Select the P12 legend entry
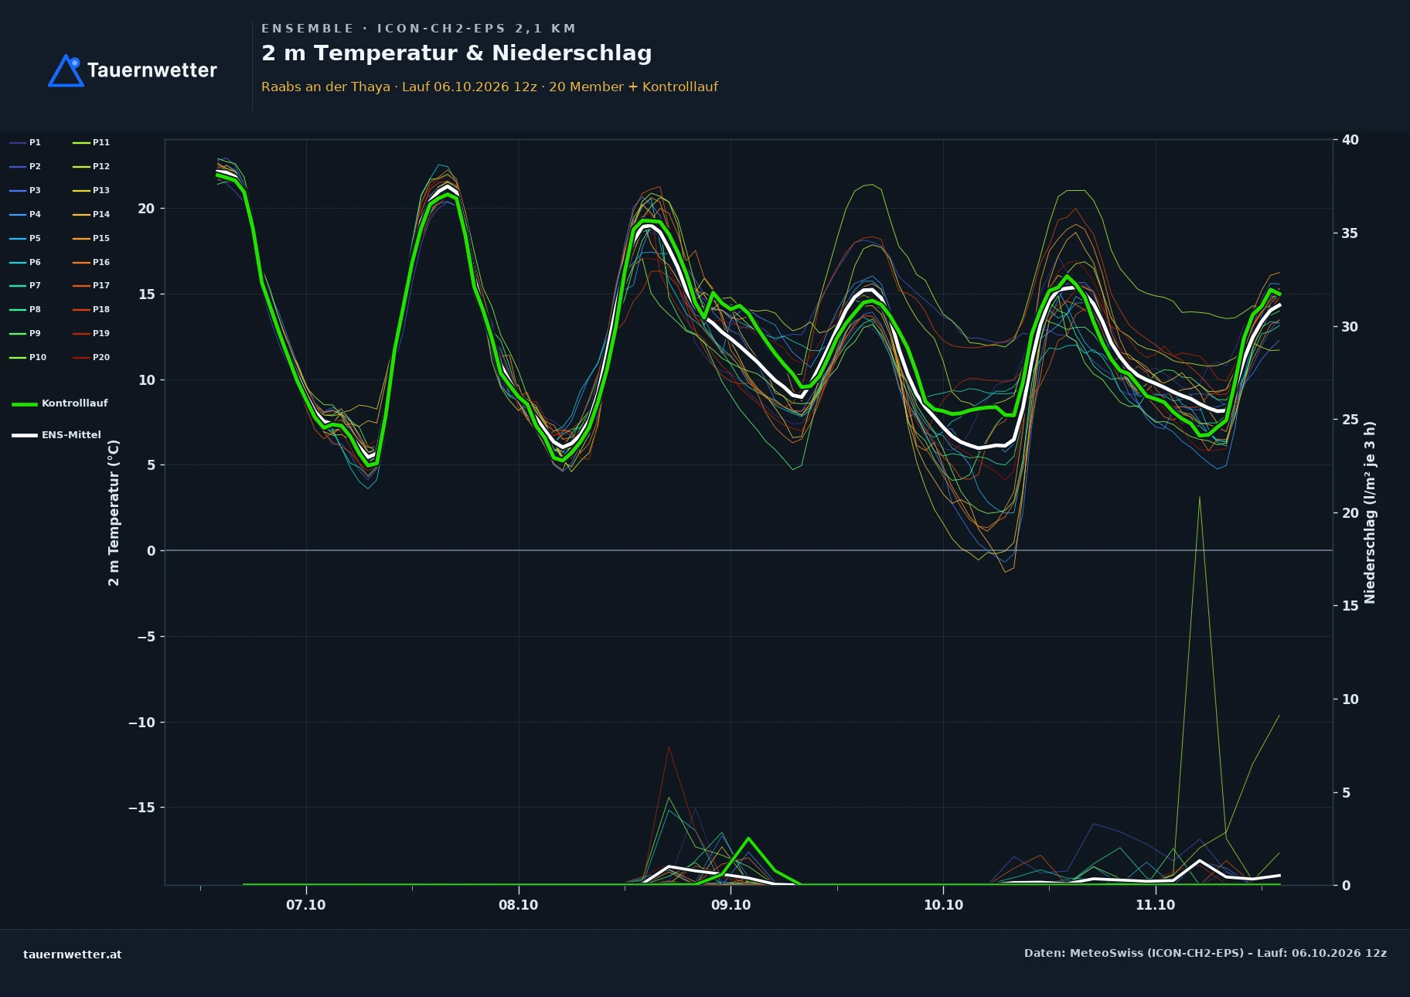Image resolution: width=1410 pixels, height=997 pixels. point(91,166)
